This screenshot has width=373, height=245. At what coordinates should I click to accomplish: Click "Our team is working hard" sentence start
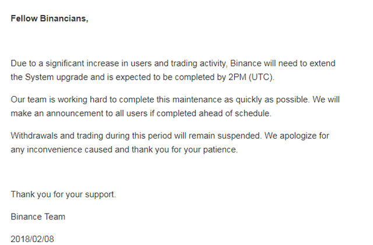click(58, 100)
